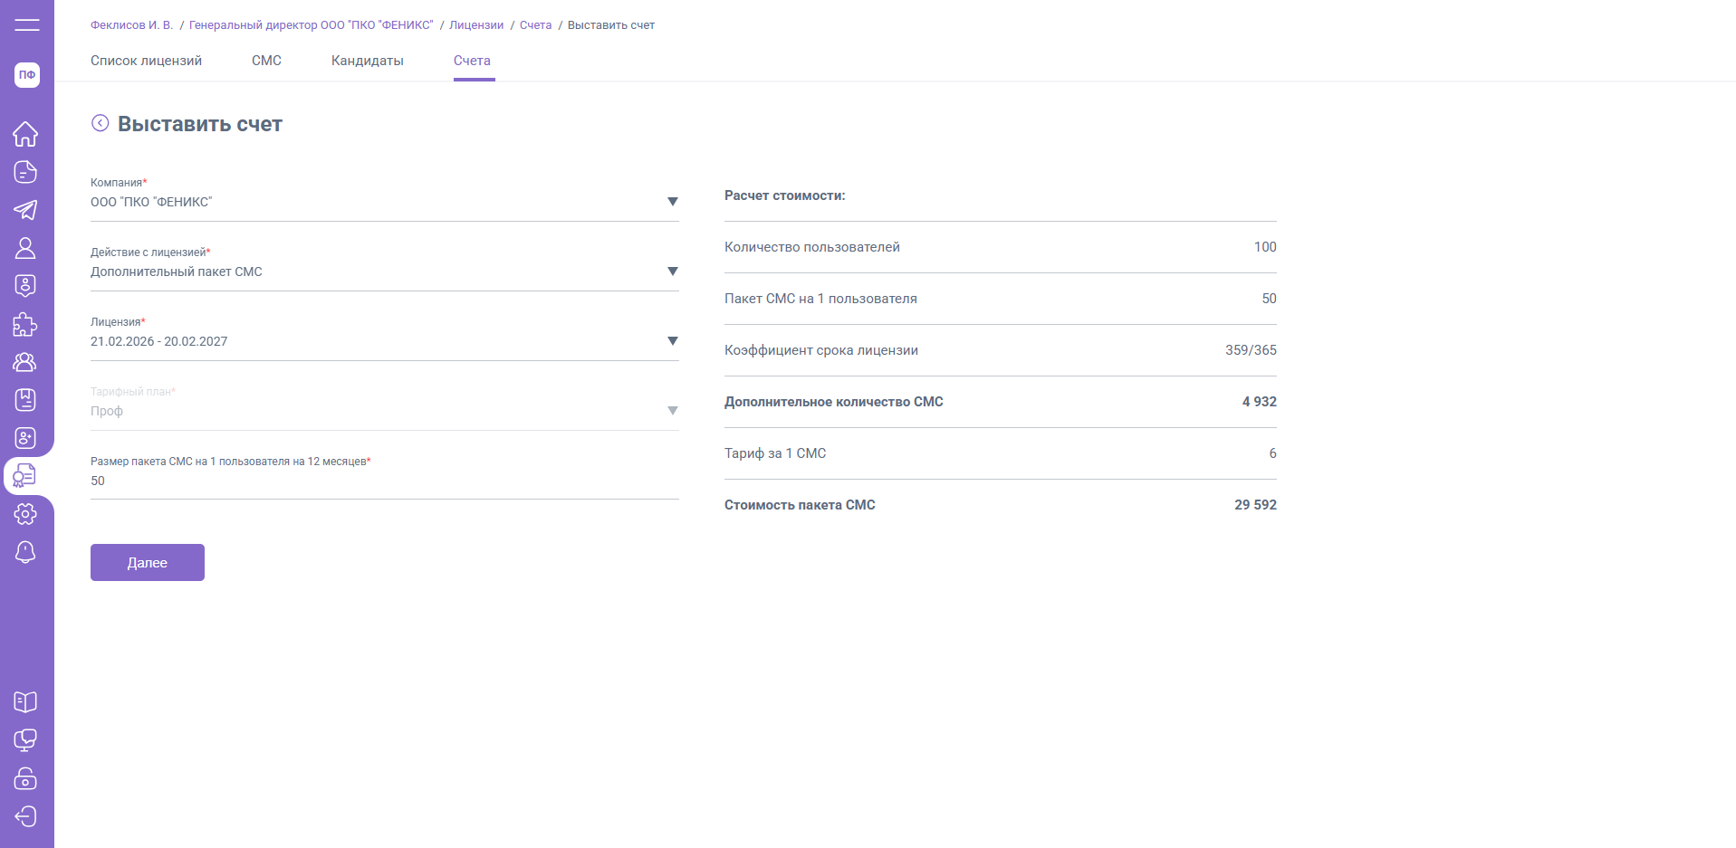Open settings gear in sidebar
1736x848 pixels.
click(25, 514)
